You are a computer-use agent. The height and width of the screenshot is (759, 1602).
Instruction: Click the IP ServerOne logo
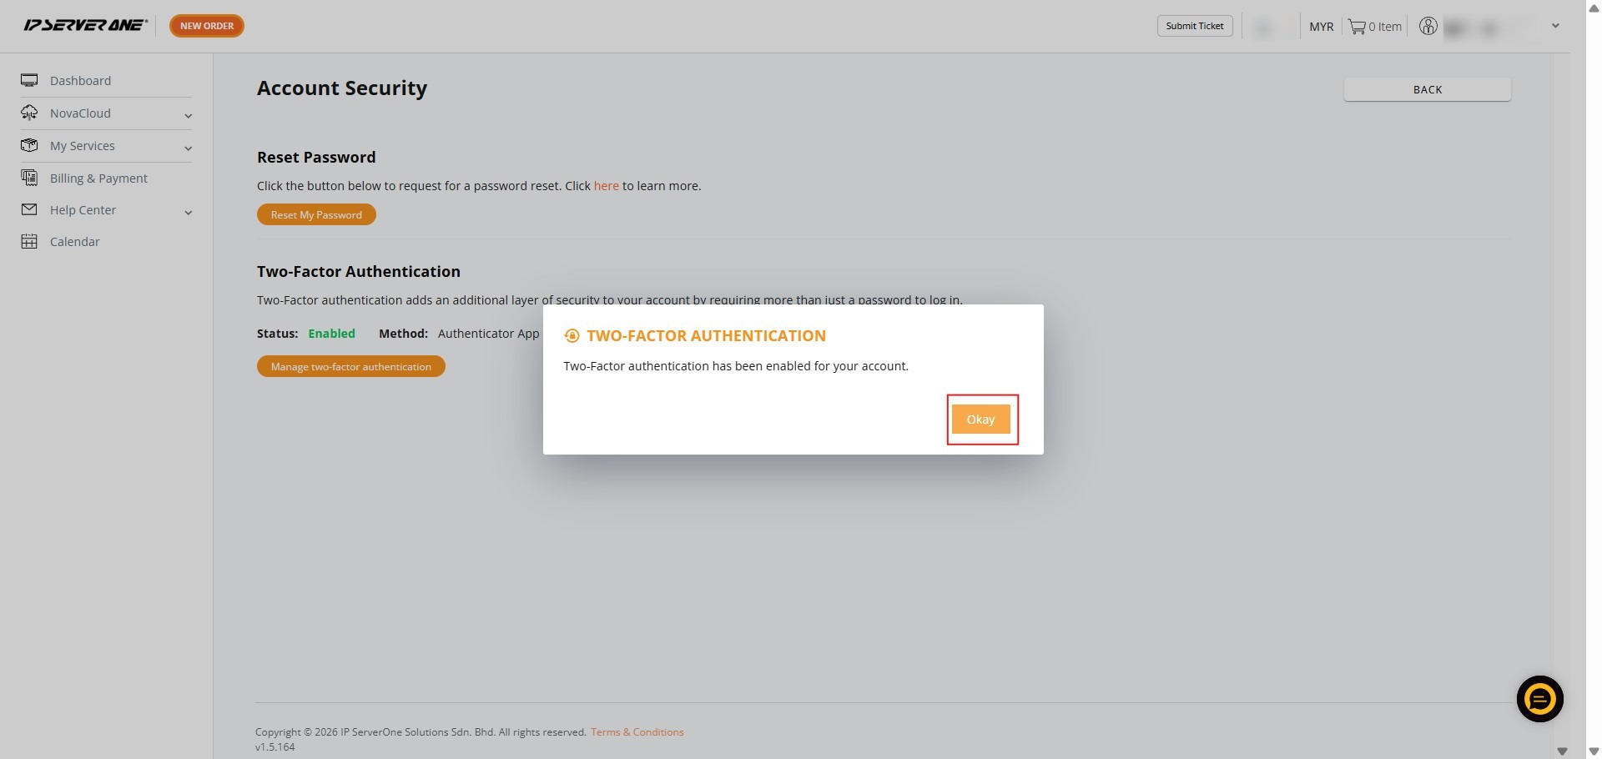(85, 25)
